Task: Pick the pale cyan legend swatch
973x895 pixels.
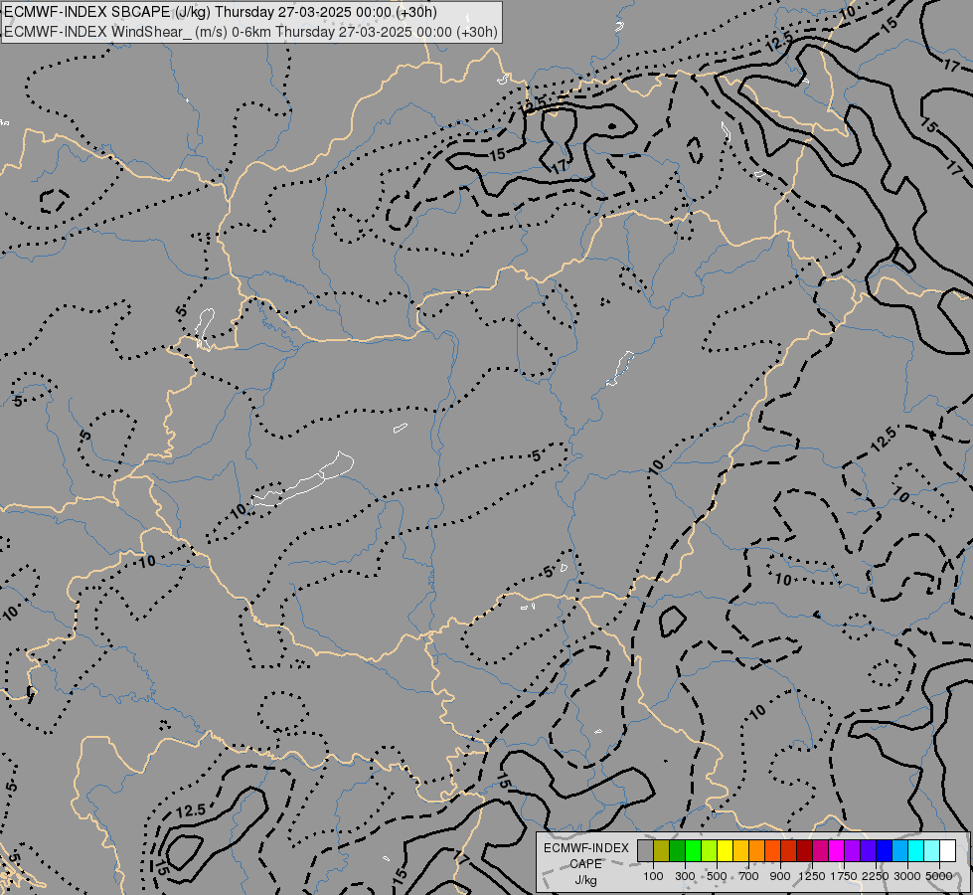Action: click(x=931, y=851)
